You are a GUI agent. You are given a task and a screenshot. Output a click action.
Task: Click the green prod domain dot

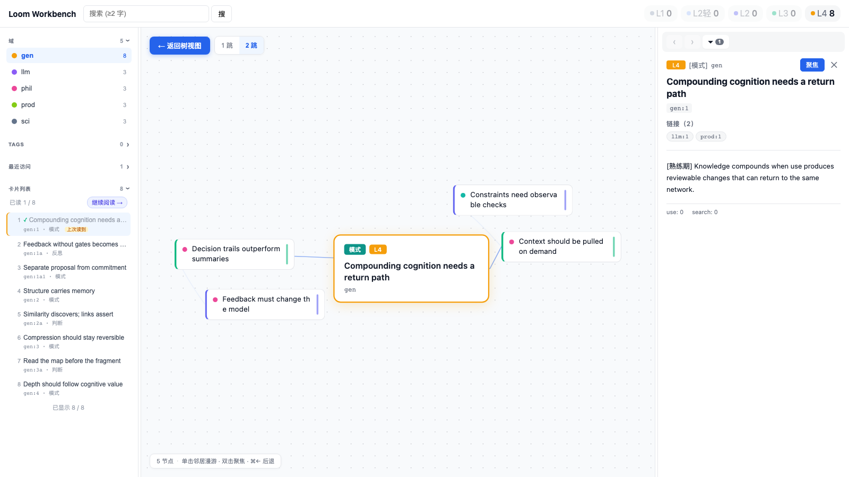tap(14, 105)
